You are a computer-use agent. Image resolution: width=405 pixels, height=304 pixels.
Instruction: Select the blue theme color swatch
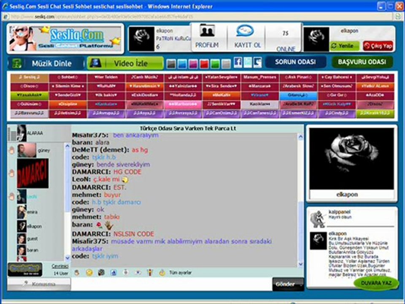(182, 64)
